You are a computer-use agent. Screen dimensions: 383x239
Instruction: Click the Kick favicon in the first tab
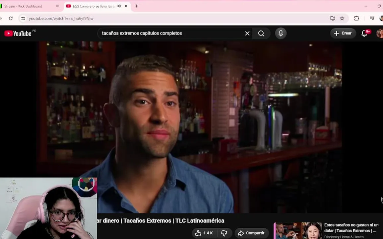coord(1,6)
